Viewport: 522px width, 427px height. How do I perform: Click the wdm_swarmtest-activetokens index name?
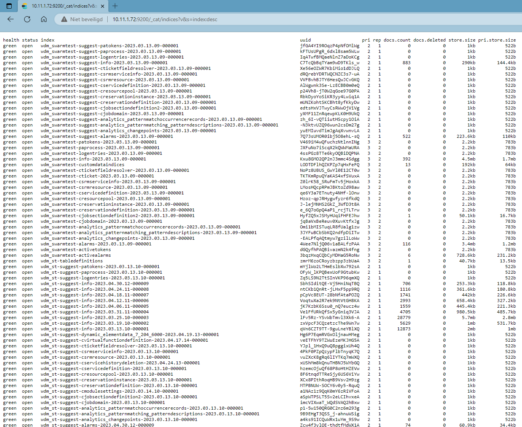click(76, 250)
